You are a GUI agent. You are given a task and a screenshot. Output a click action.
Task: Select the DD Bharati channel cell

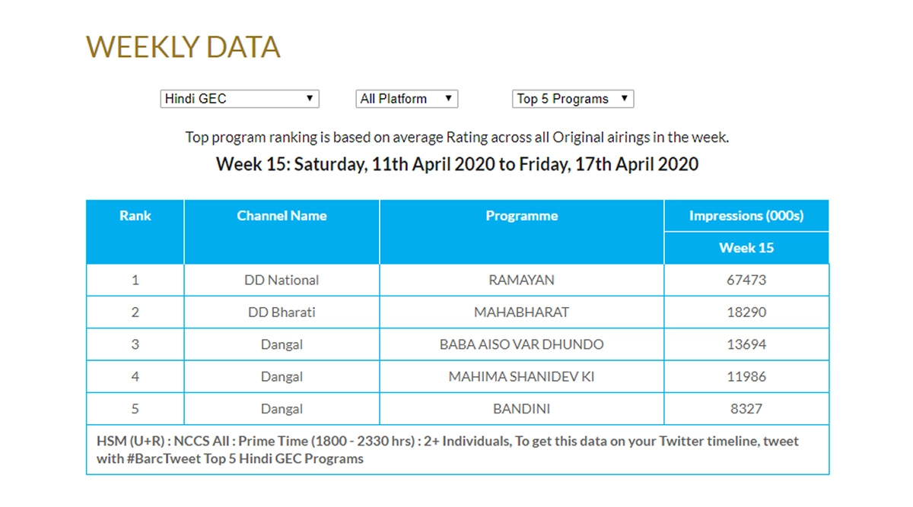click(x=282, y=312)
